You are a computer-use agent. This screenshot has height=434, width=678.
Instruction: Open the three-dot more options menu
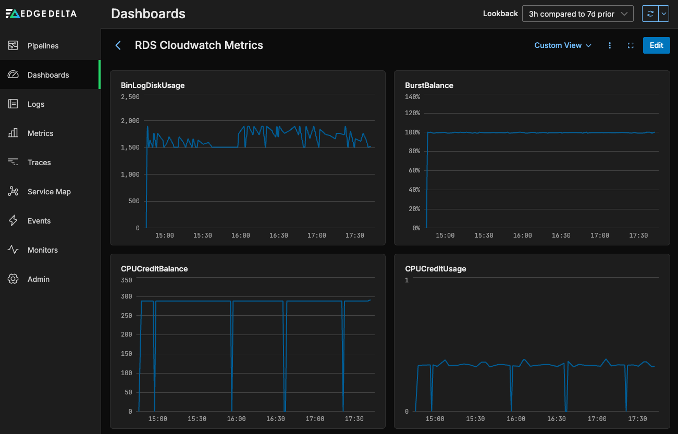[x=610, y=46]
